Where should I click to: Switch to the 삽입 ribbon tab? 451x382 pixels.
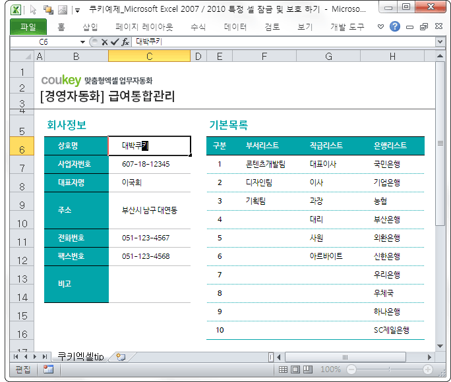coord(90,27)
